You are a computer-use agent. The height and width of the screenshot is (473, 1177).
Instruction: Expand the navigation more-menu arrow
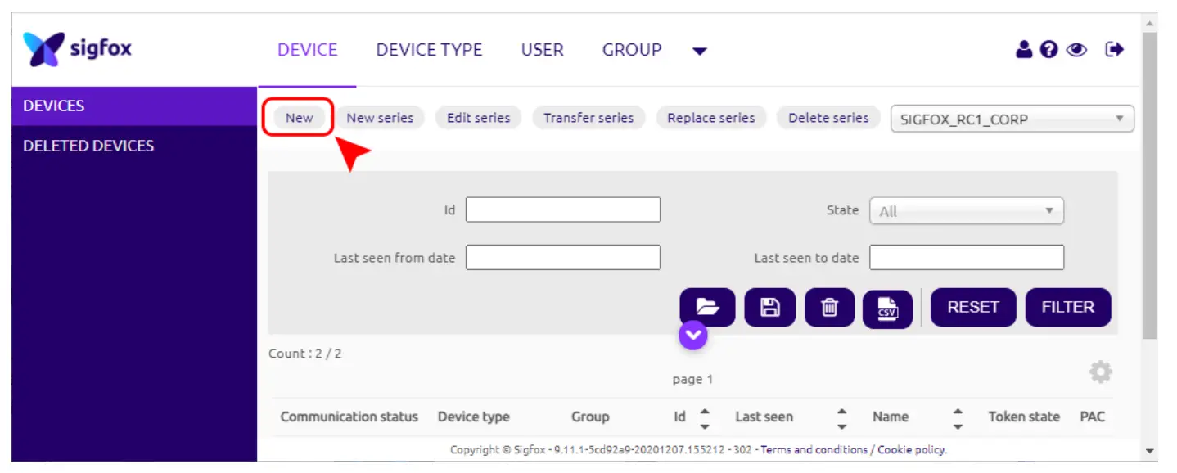coord(699,52)
